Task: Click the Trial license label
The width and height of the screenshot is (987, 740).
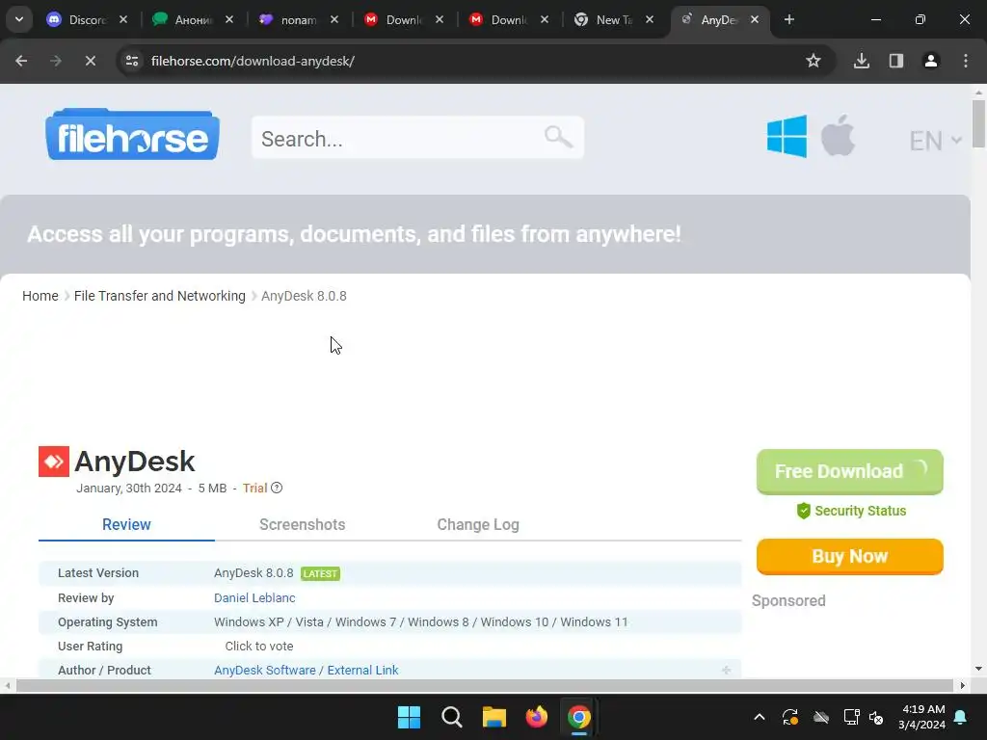Action: coord(254,489)
